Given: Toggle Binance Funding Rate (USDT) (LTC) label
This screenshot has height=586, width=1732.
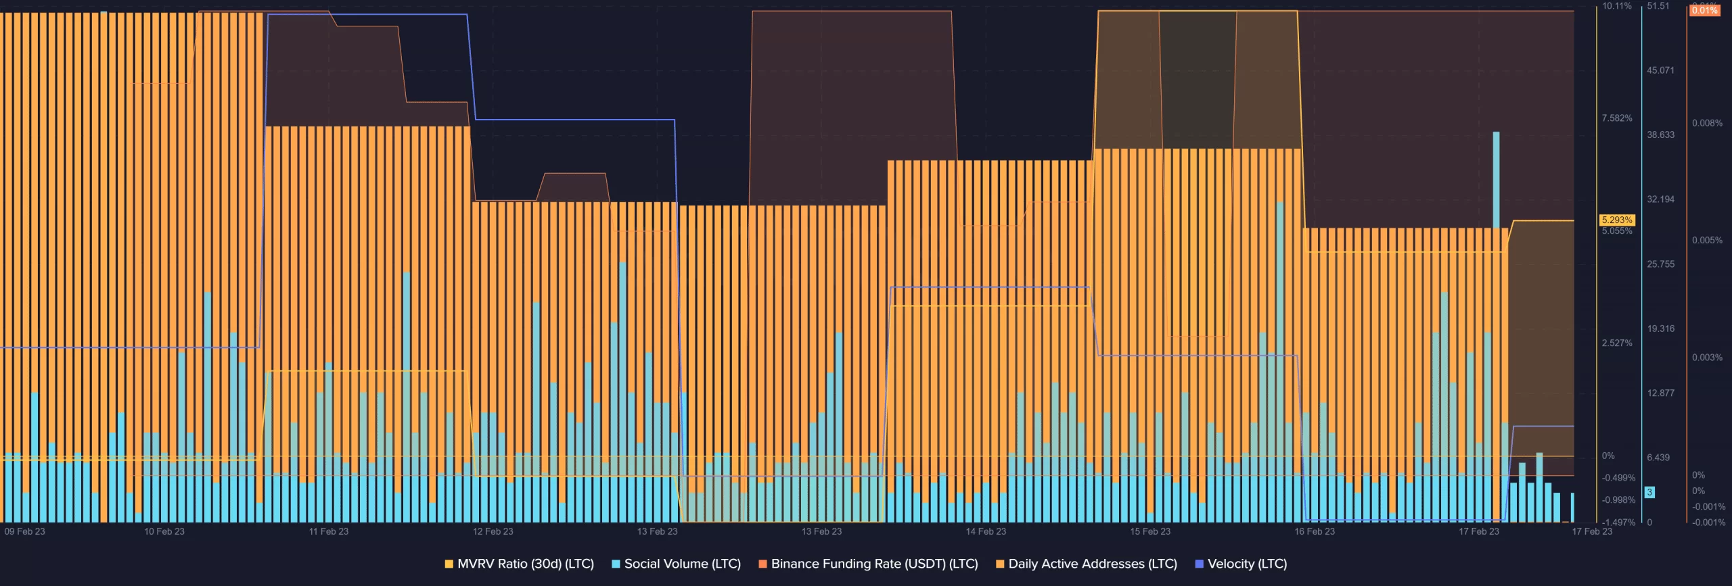Looking at the screenshot, I should pyautogui.click(x=874, y=564).
